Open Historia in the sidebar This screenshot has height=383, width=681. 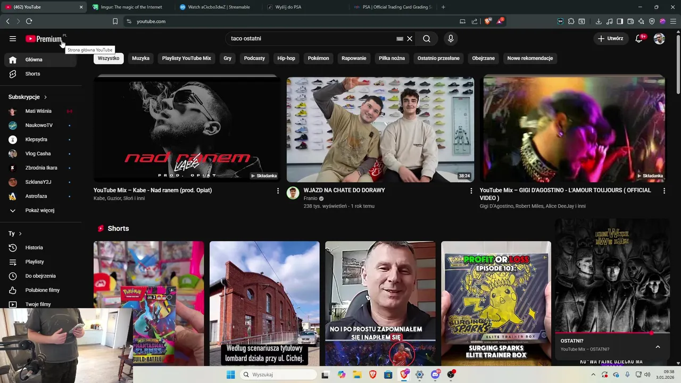click(x=40, y=248)
